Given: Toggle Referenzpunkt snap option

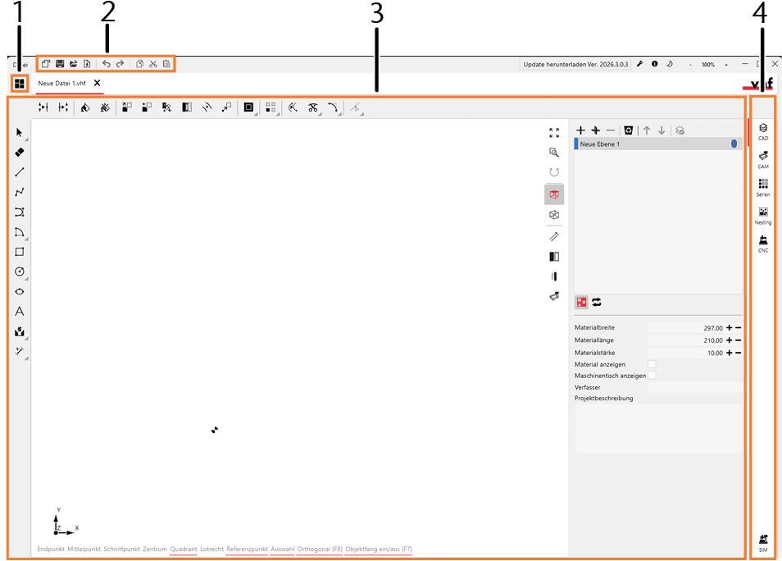Looking at the screenshot, I should pyautogui.click(x=247, y=549).
